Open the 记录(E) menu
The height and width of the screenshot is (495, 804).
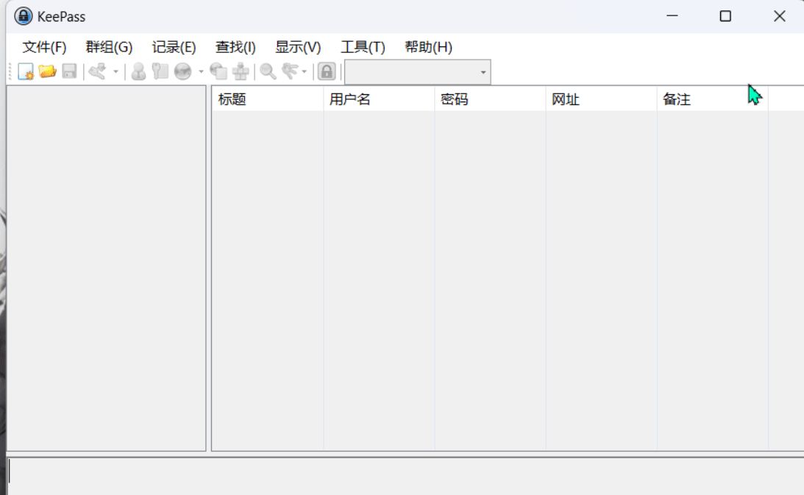[174, 47]
